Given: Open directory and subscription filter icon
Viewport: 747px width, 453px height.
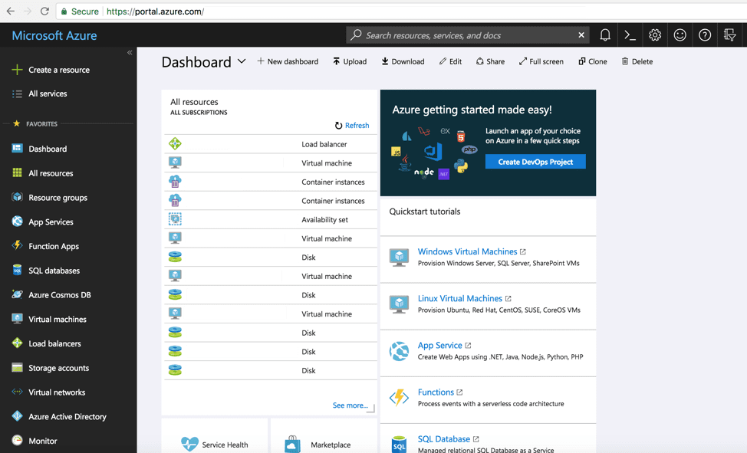Looking at the screenshot, I should click(729, 34).
